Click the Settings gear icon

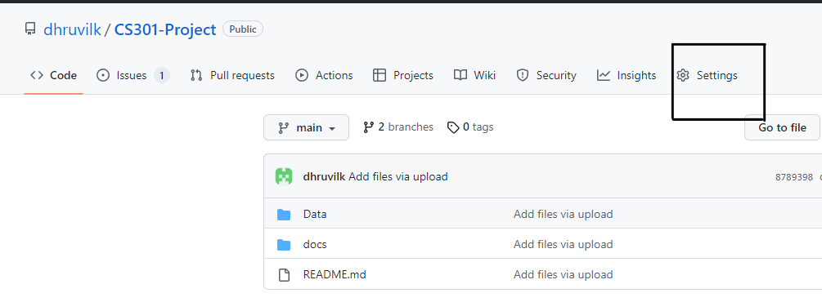(683, 75)
